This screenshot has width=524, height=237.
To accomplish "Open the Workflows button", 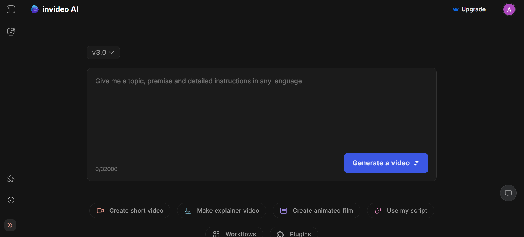I will (234, 234).
